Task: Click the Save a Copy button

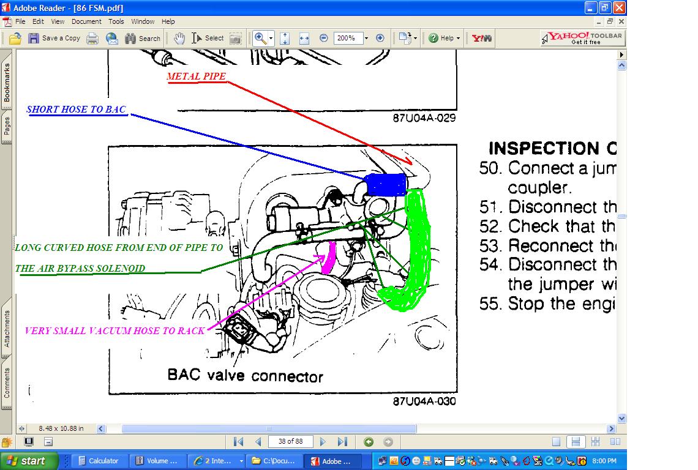Action: coord(54,39)
